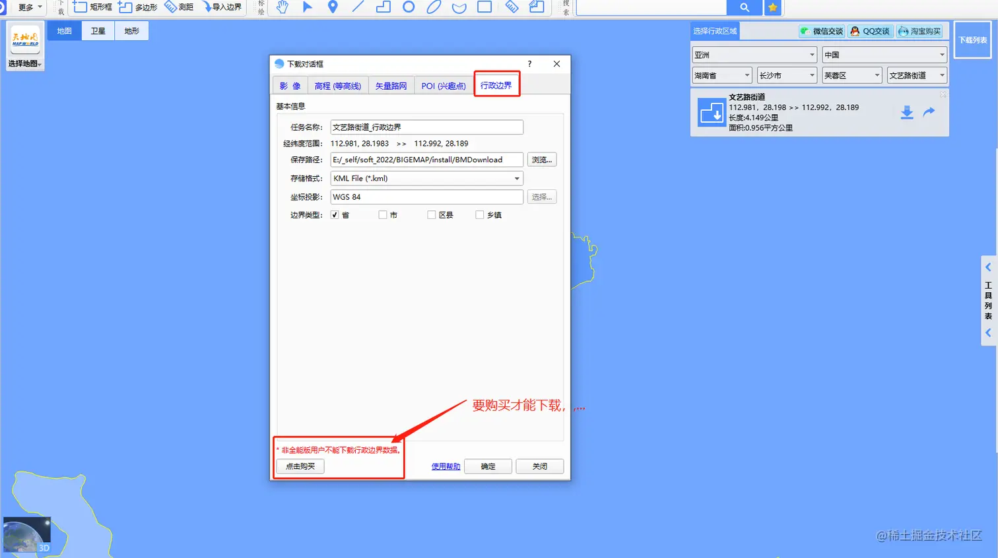Viewport: 998px width, 558px height.
Task: Choose the sector shape drawing tool
Action: pyautogui.click(x=459, y=7)
